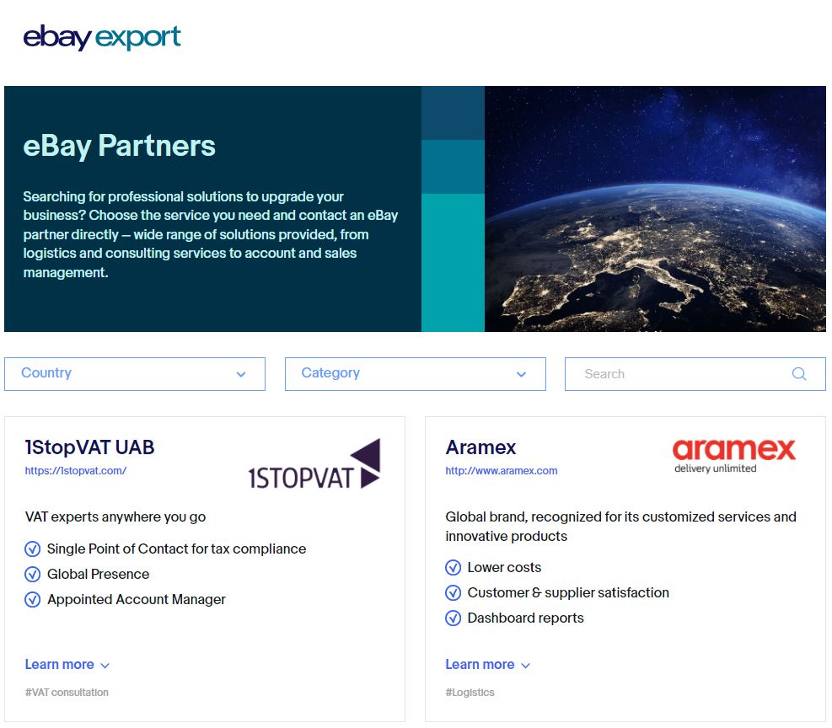Click the 1StopVAT UAB heading
832x728 pixels.
point(89,447)
